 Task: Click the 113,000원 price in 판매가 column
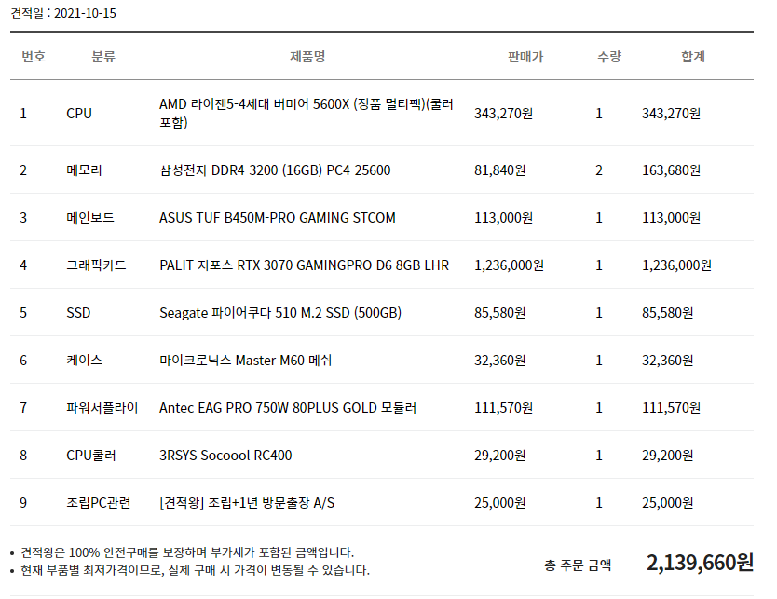[x=503, y=218]
